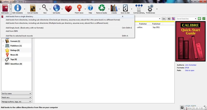Image resolution: width=207 pixels, height=110 pixels.
Task: Click the red heart donate icon
Action: (68, 9)
